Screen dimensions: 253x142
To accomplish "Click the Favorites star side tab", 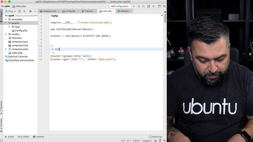I will [1, 125].
